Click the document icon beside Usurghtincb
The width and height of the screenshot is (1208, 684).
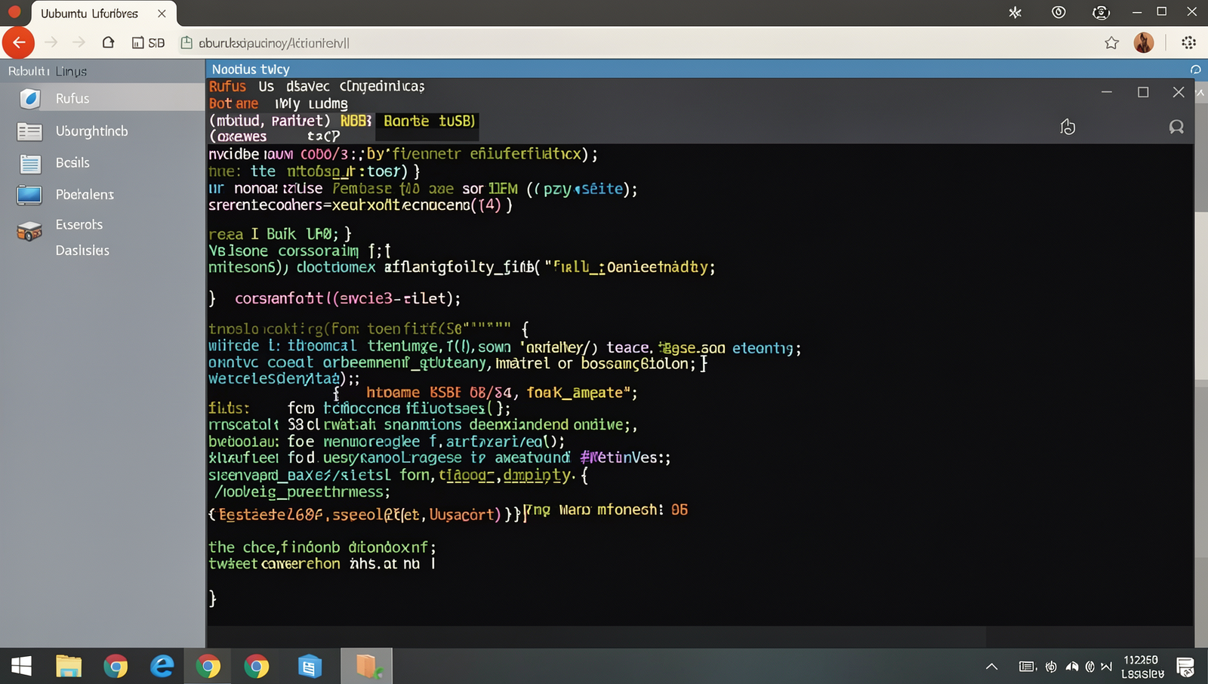tap(29, 131)
